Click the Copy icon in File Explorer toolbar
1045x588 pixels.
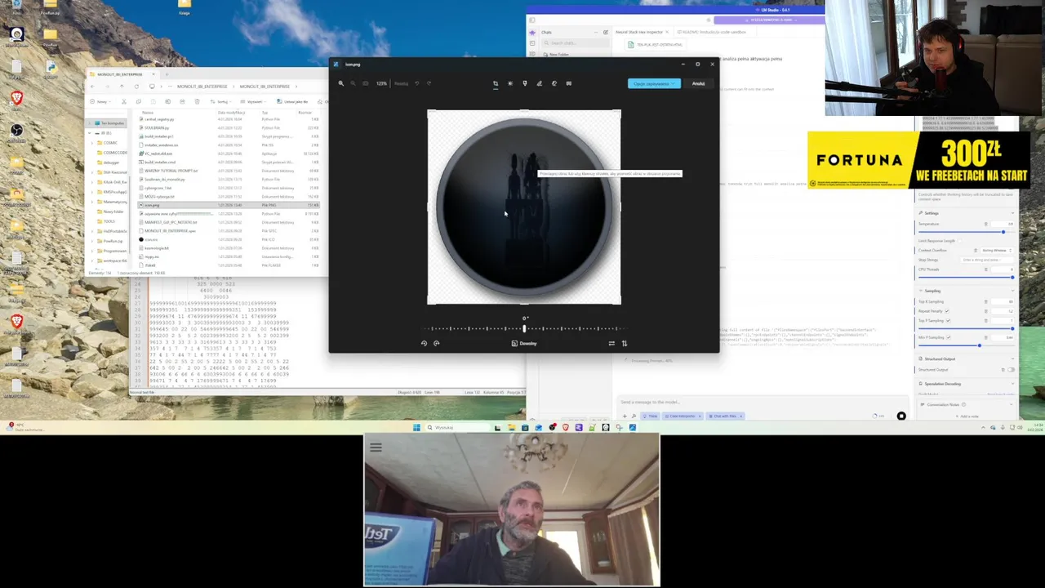139,101
